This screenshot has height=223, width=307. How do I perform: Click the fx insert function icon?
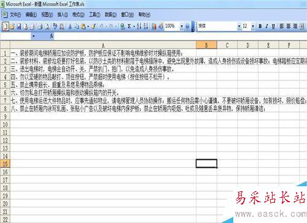coord(52,36)
